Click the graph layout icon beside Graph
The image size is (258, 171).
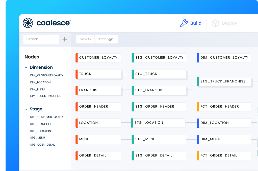click(110, 39)
